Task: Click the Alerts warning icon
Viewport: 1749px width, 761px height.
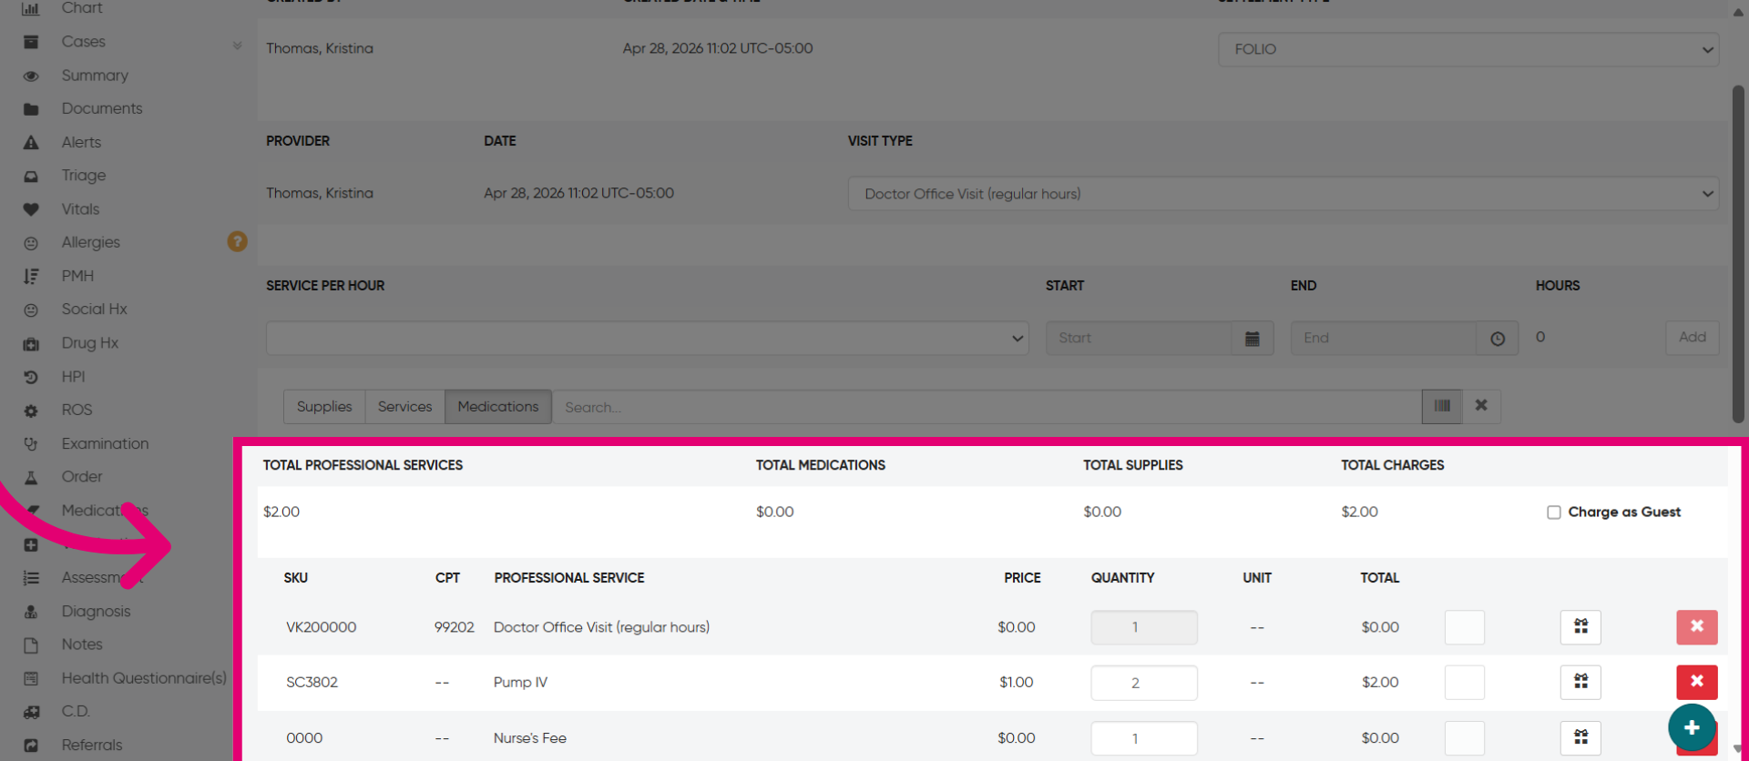Action: pos(31,143)
